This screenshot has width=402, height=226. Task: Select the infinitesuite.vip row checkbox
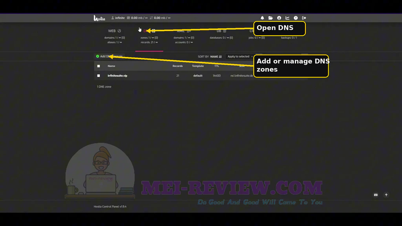[99, 76]
